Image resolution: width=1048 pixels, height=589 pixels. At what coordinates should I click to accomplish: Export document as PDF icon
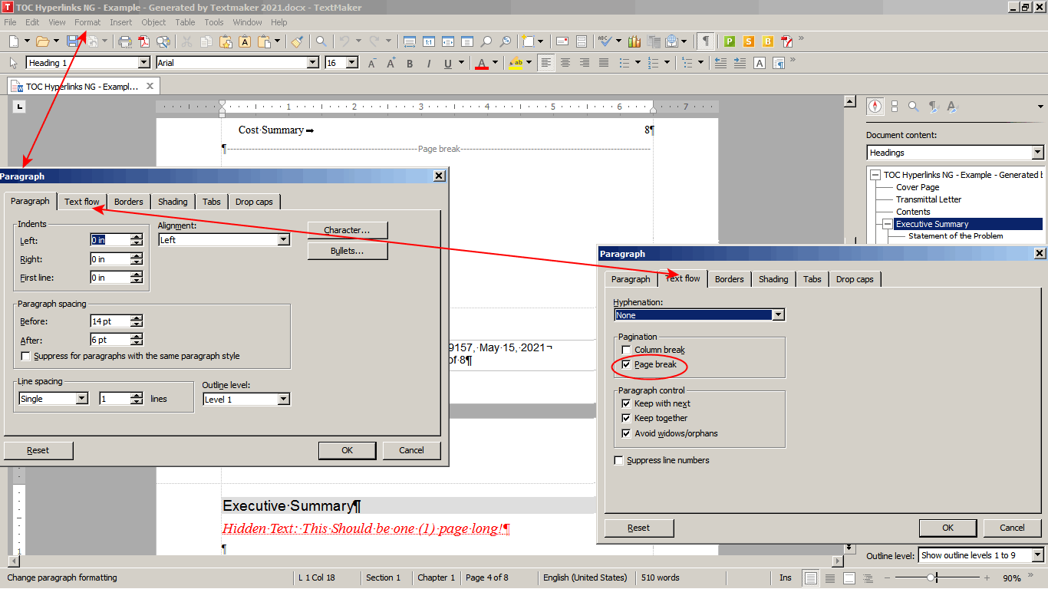(143, 41)
